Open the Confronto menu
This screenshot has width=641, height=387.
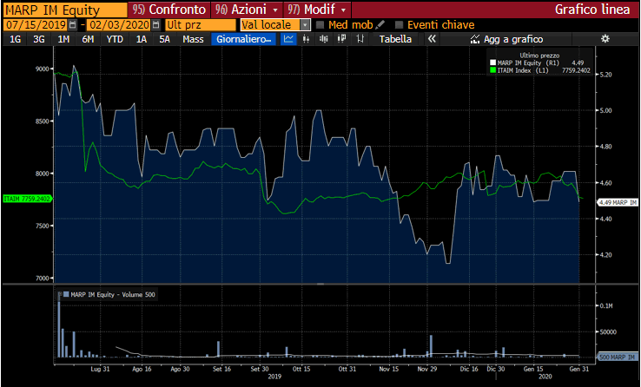(x=169, y=9)
